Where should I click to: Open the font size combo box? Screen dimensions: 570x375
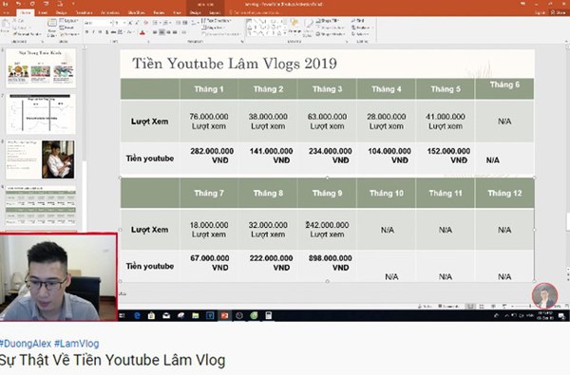tap(119, 23)
